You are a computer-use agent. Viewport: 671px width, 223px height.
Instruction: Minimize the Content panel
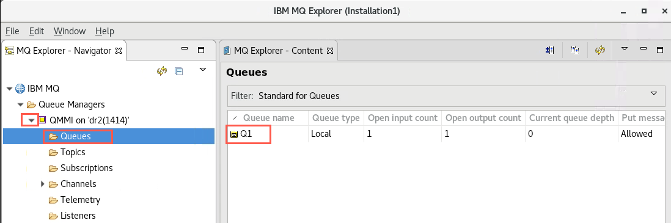pos(643,49)
